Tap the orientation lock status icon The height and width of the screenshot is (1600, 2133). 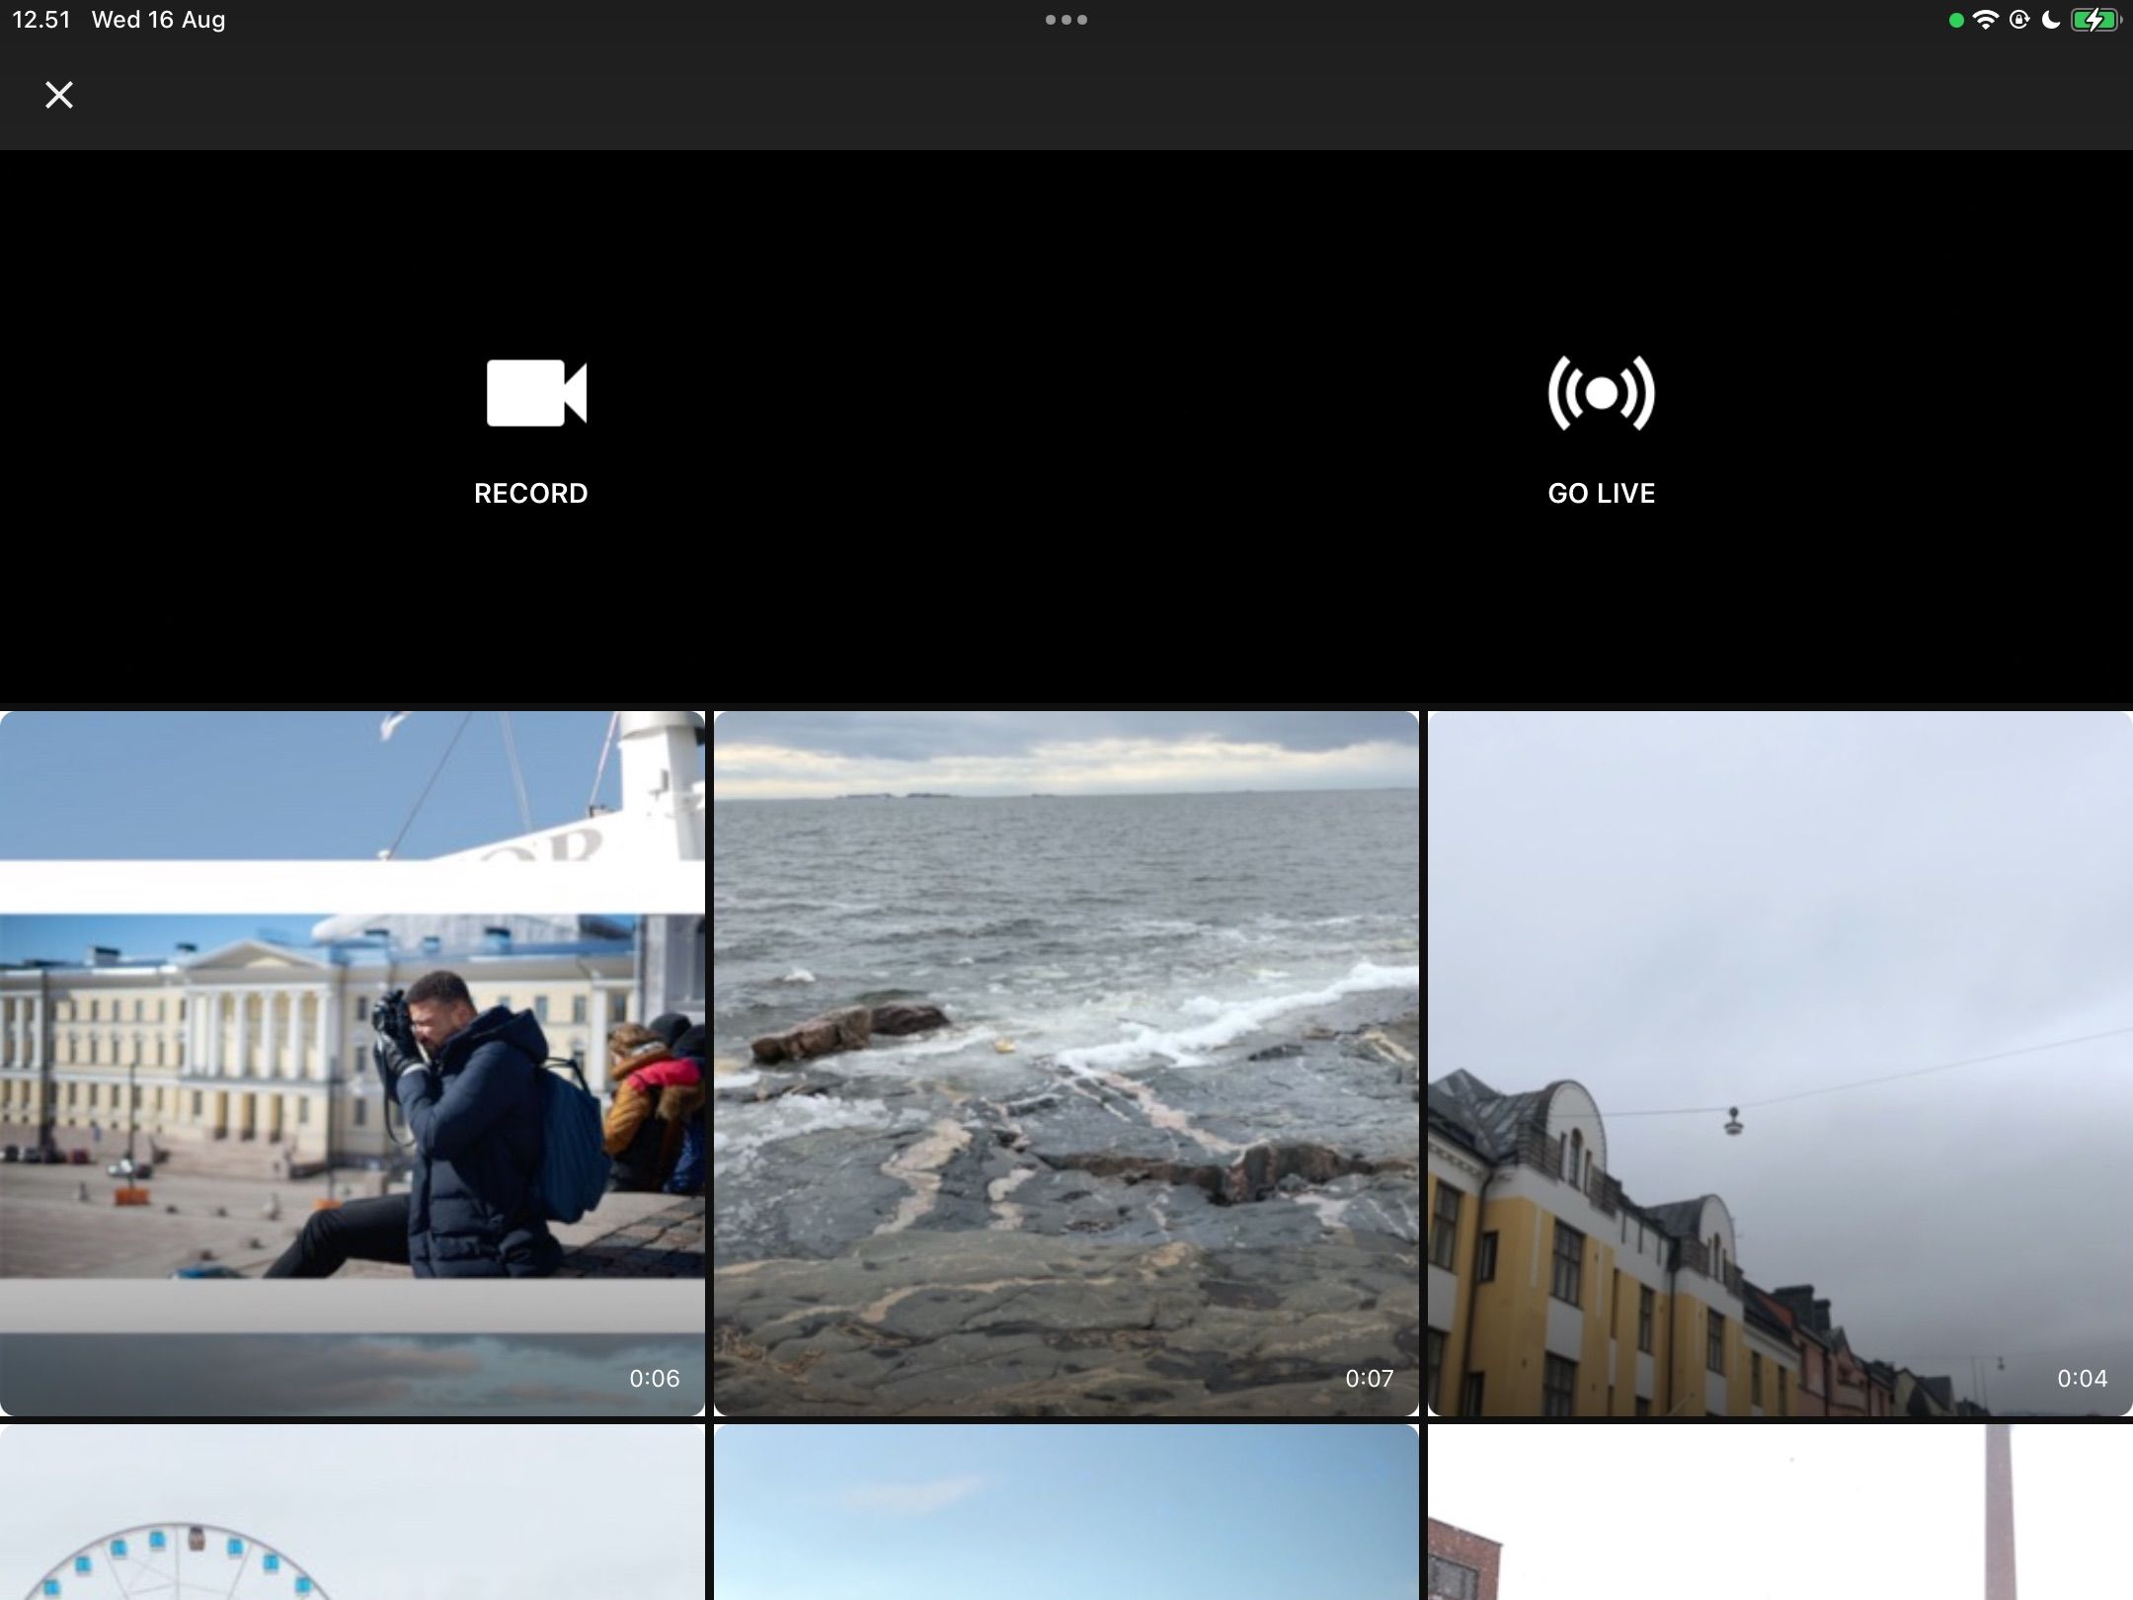pyautogui.click(x=2019, y=20)
